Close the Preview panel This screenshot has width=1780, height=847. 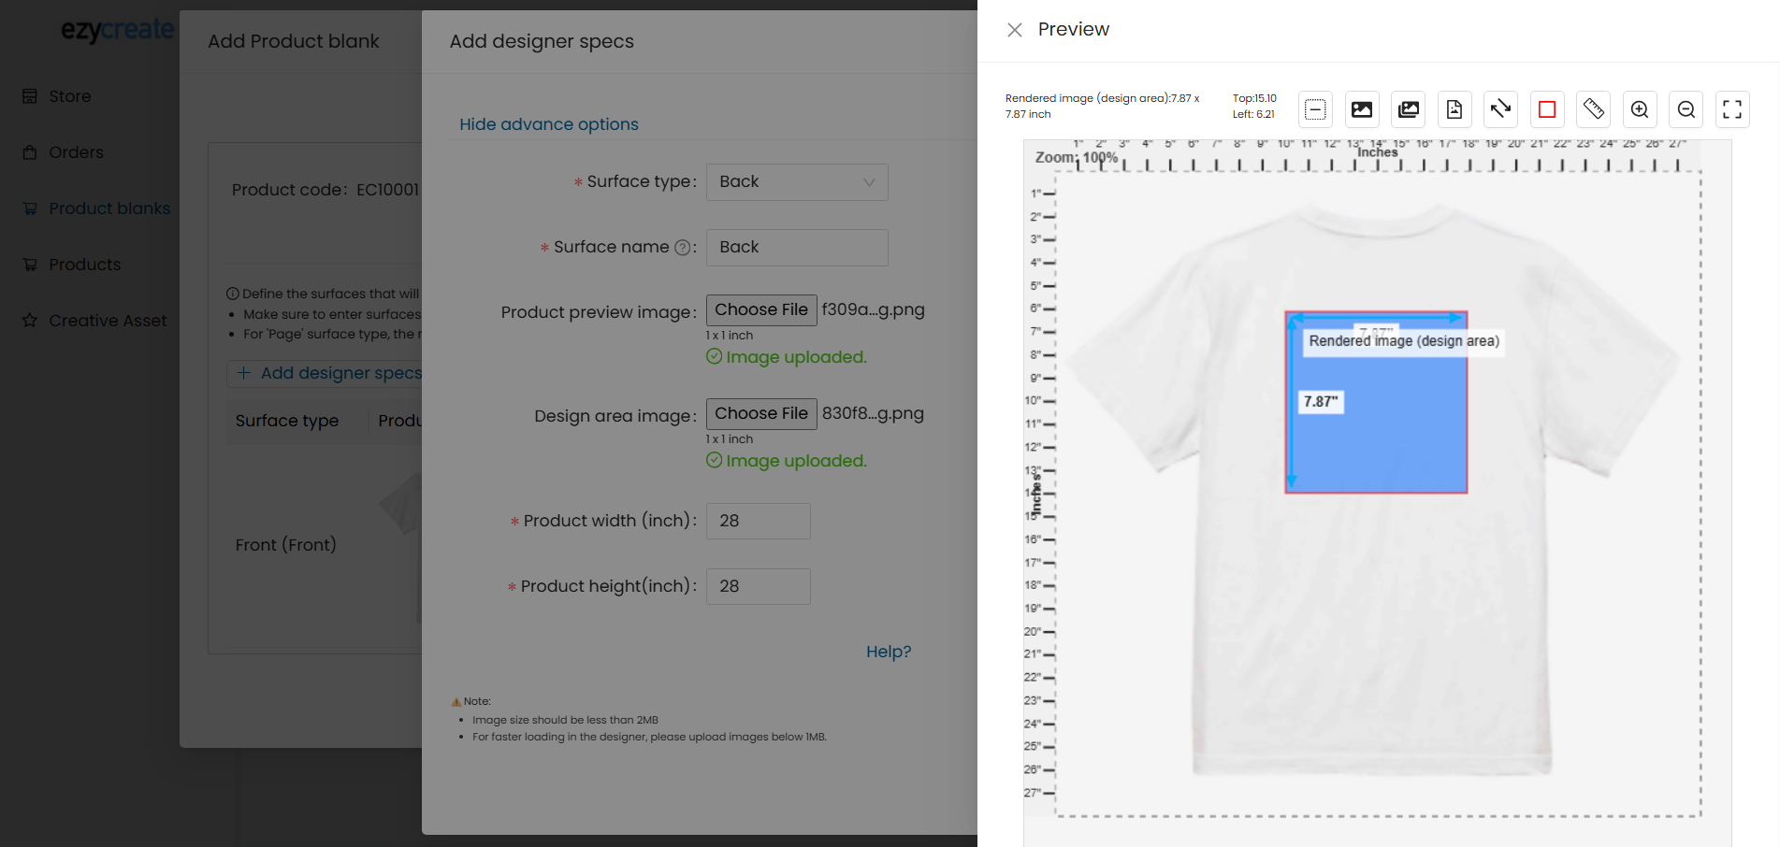point(1014,30)
